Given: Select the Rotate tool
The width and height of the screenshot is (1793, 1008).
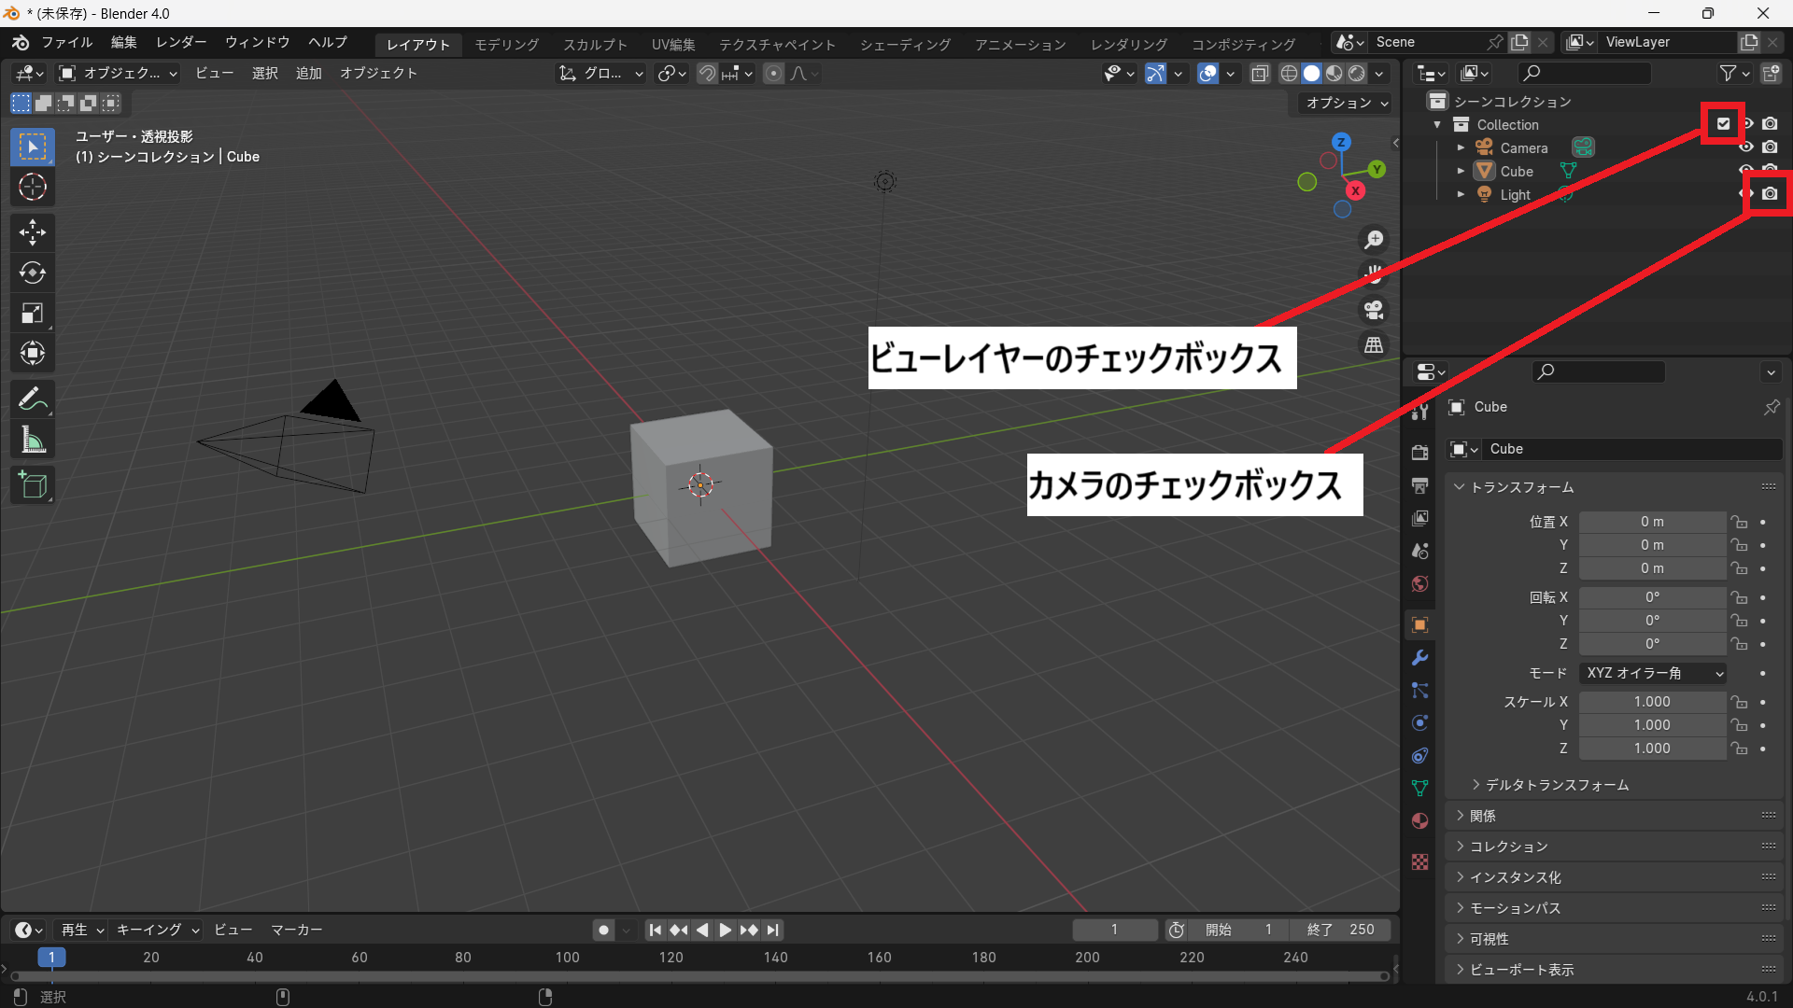Looking at the screenshot, I should (x=33, y=273).
